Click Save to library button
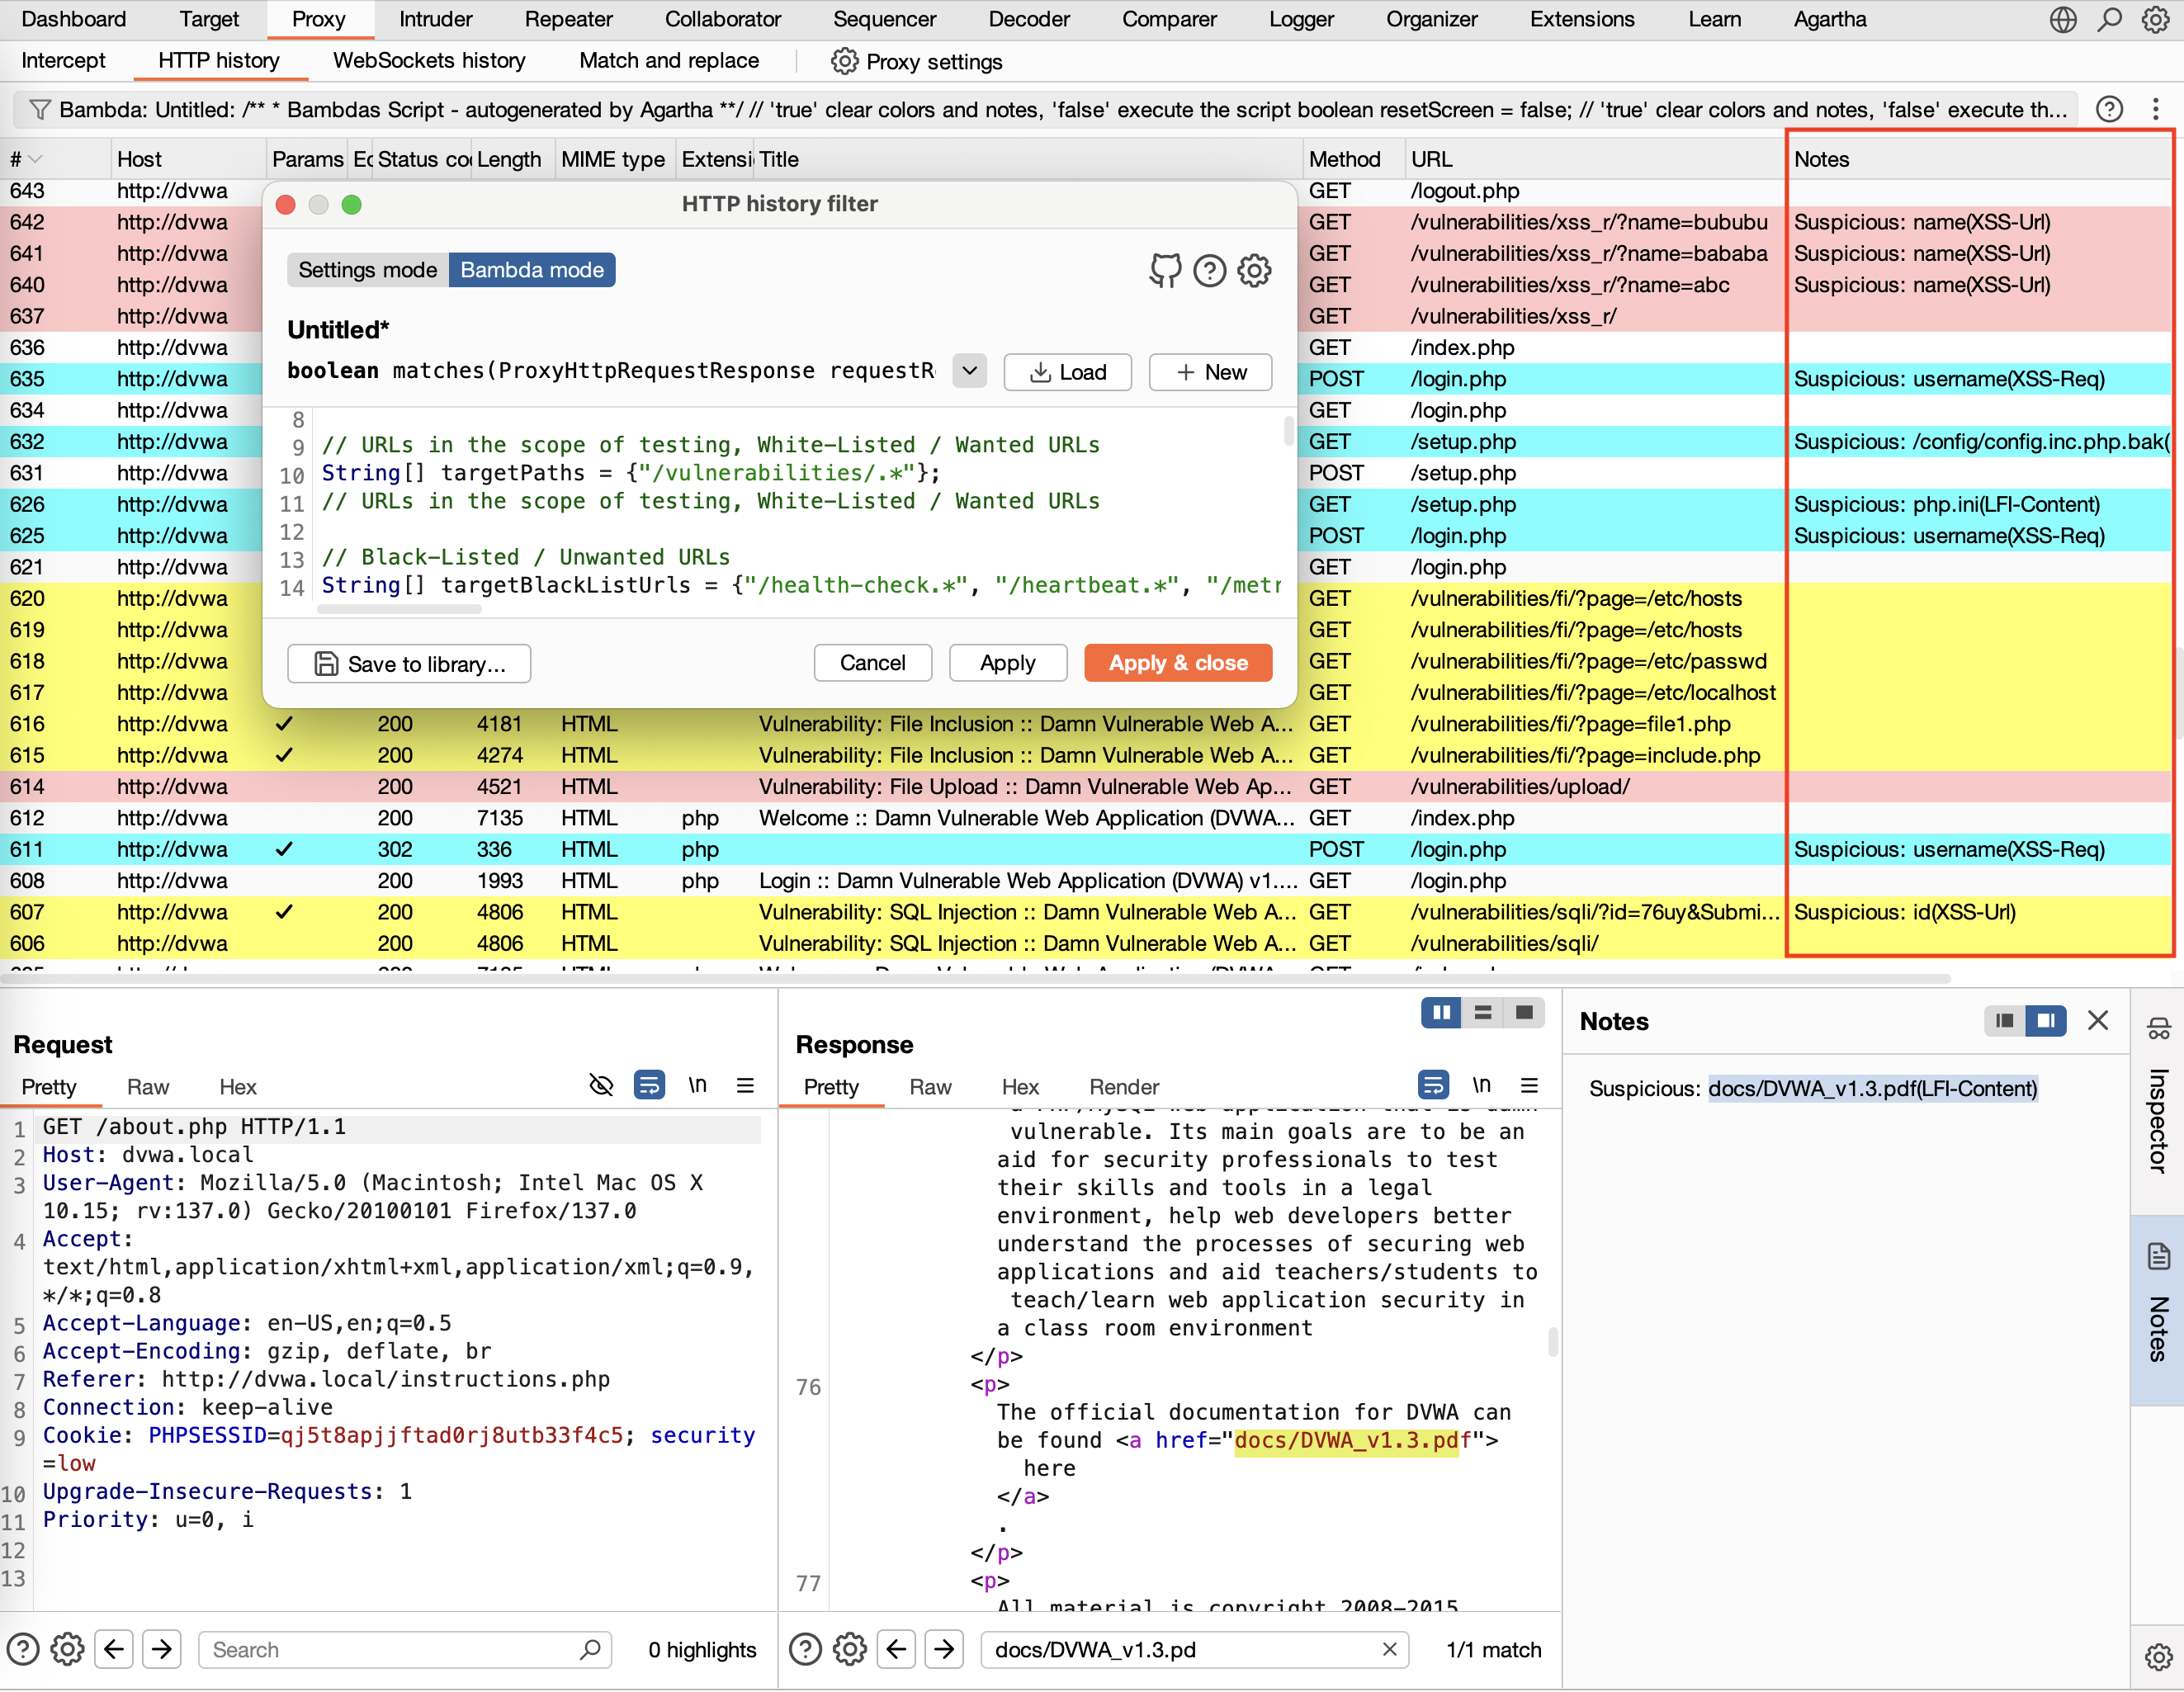Image resolution: width=2184 pixels, height=1692 pixels. click(x=409, y=664)
